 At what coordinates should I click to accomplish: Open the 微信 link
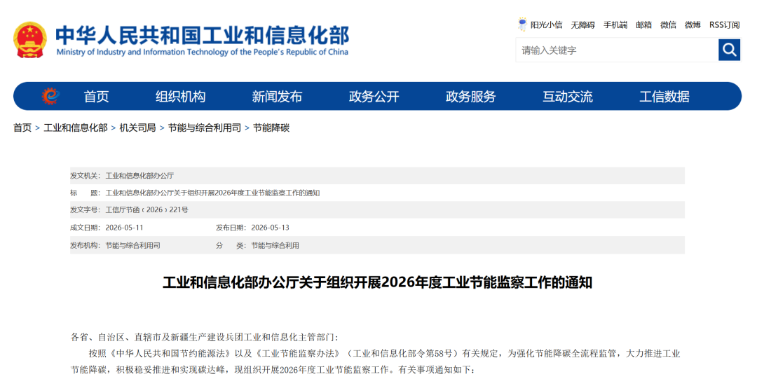(x=668, y=25)
